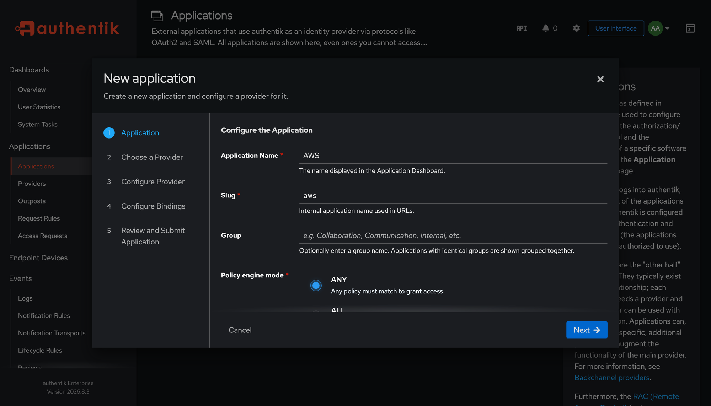Collapse the Applications sidebar section

pyautogui.click(x=30, y=147)
